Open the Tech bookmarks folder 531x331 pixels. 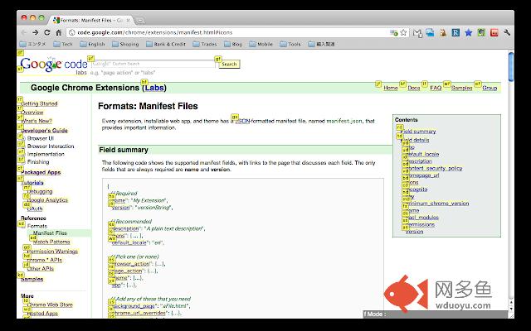[x=63, y=44]
